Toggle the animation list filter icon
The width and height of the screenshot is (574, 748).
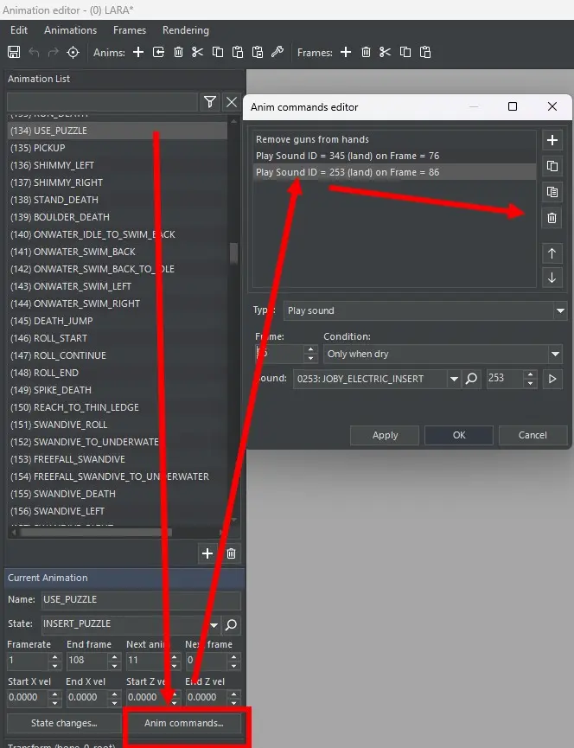(210, 103)
